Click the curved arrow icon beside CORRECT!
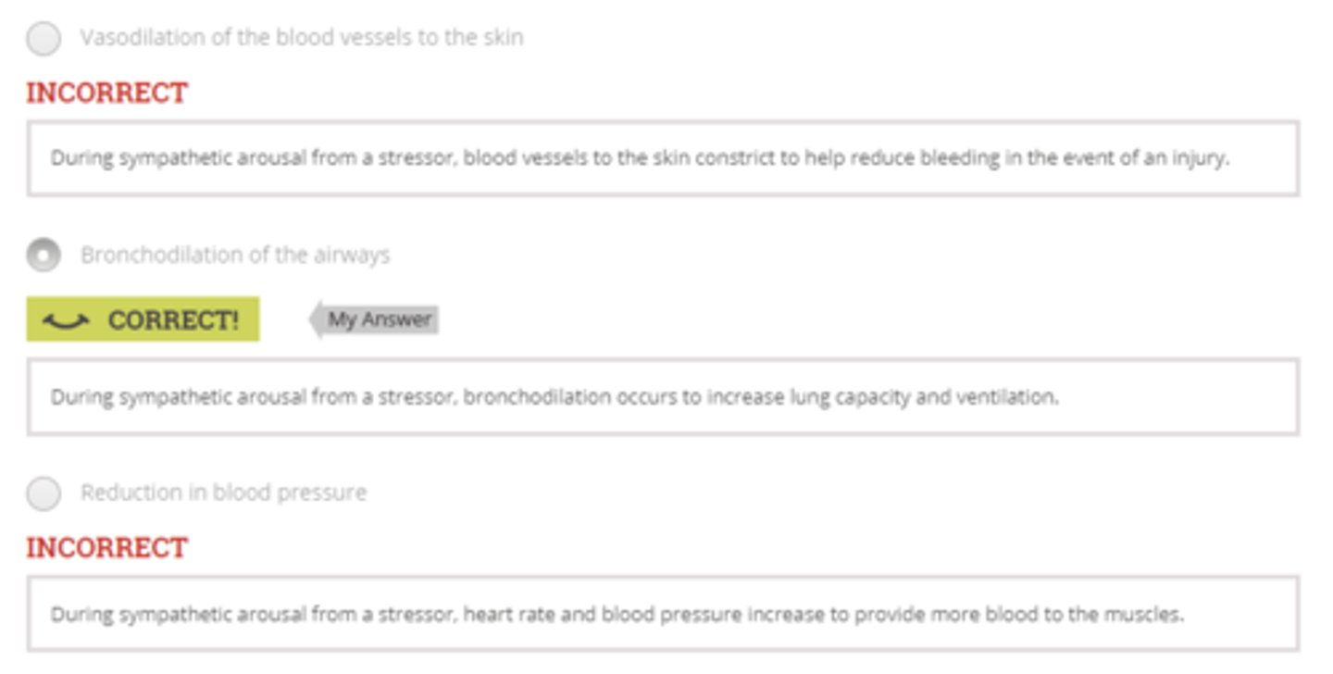The image size is (1333, 674). [66, 320]
